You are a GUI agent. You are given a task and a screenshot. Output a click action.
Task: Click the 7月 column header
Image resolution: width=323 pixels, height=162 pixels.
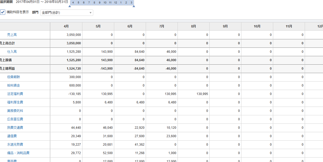[162, 26]
